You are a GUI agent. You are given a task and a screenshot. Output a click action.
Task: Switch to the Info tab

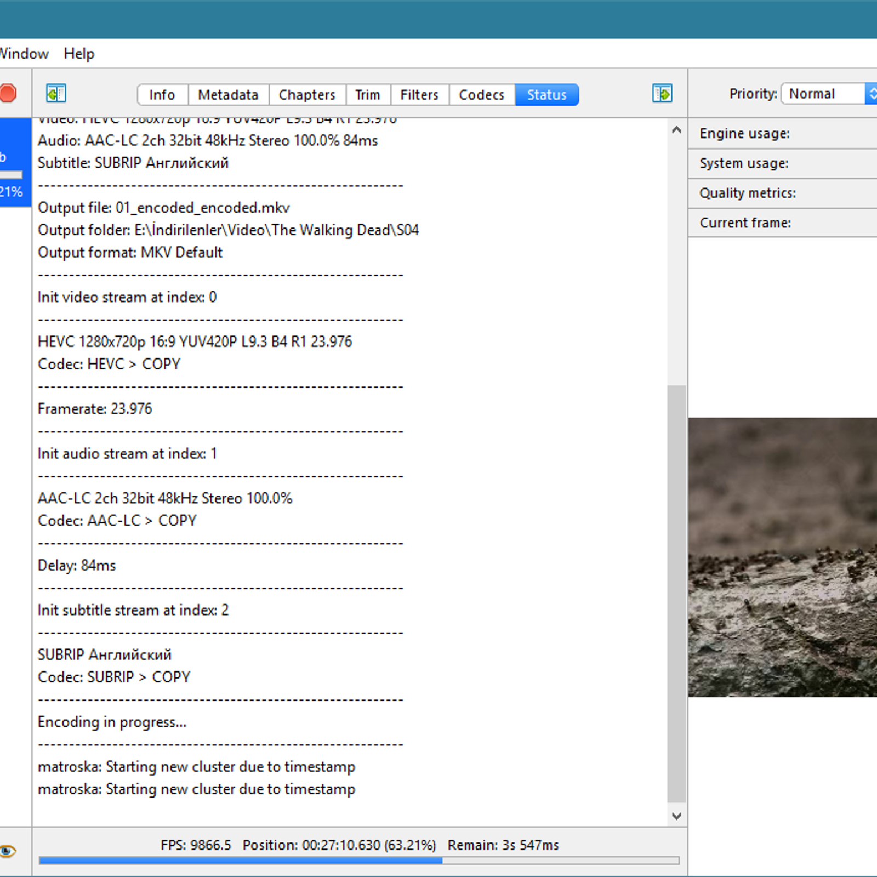[162, 95]
